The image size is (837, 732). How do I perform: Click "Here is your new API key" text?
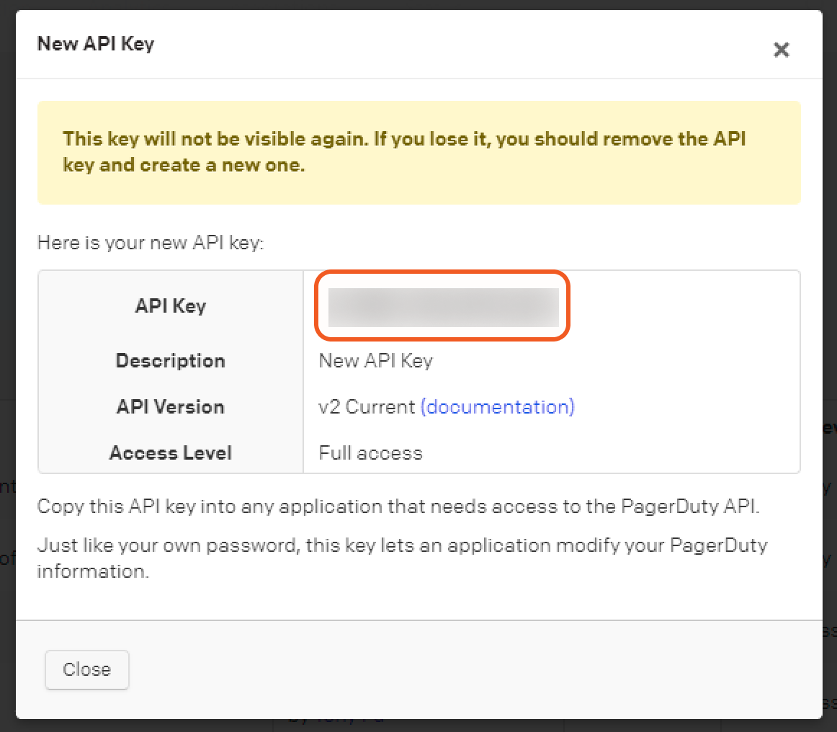point(151,244)
